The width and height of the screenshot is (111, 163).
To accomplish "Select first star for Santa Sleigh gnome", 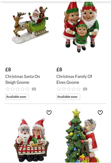I will (8, 89).
